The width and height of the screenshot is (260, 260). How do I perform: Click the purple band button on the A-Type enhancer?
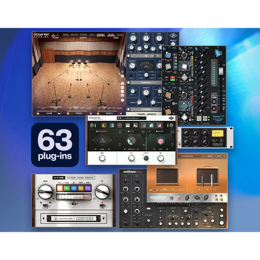coord(87,188)
